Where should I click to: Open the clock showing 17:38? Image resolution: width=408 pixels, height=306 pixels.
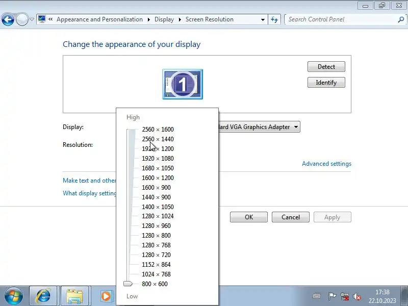pyautogui.click(x=382, y=296)
